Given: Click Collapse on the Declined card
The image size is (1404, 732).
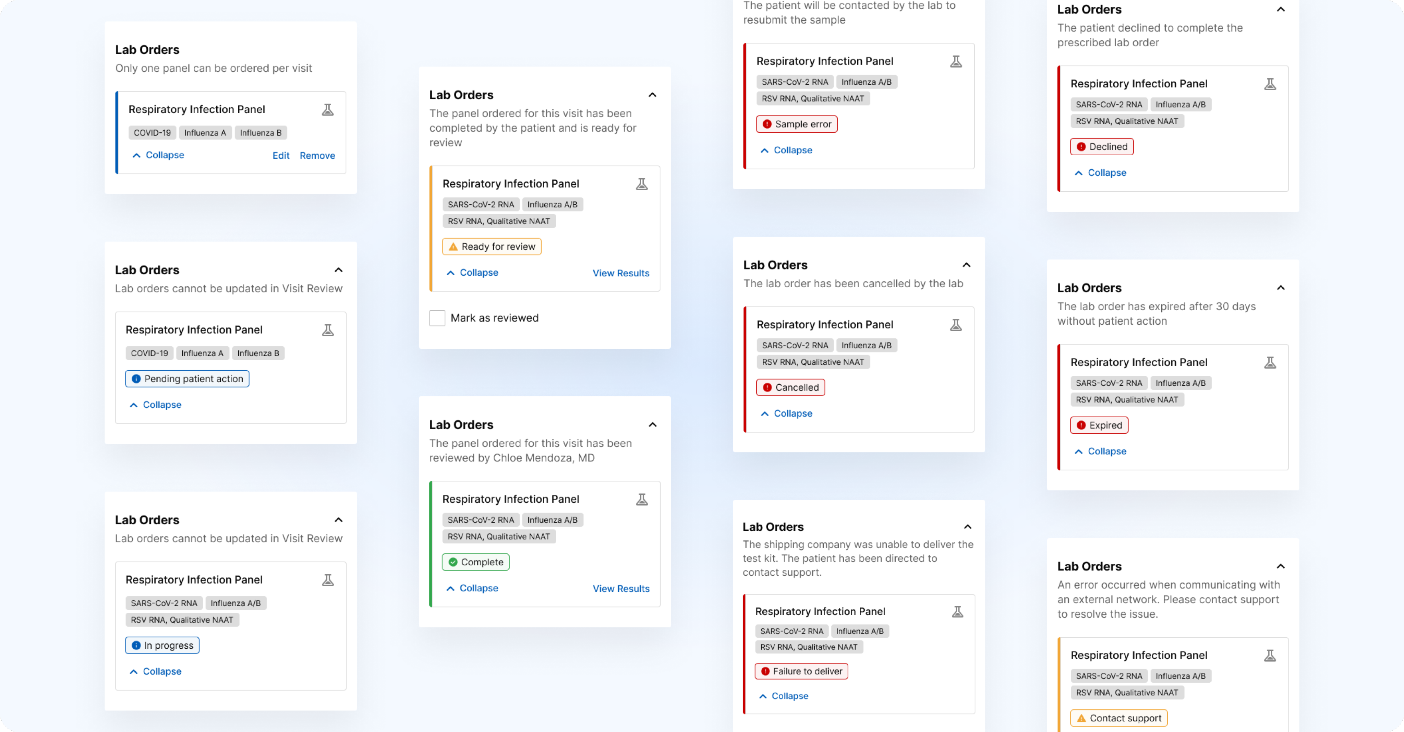Looking at the screenshot, I should point(1100,173).
